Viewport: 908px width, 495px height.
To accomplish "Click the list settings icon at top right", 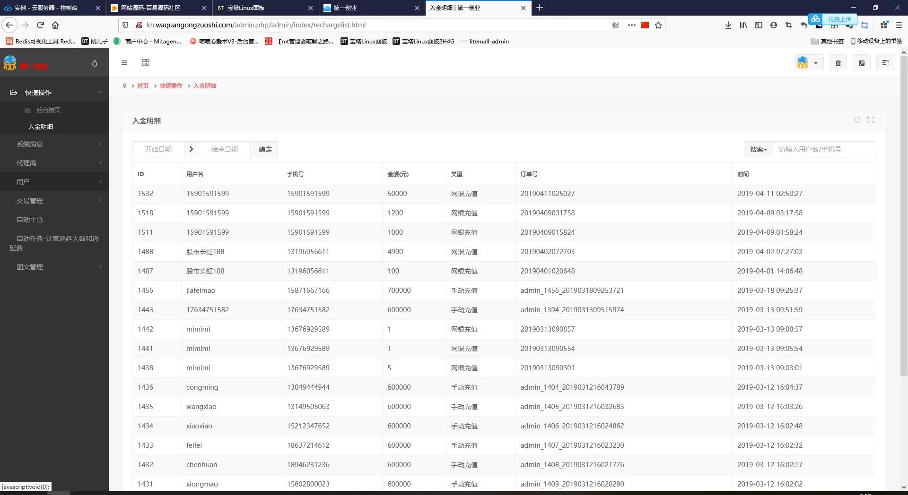I will [x=885, y=62].
